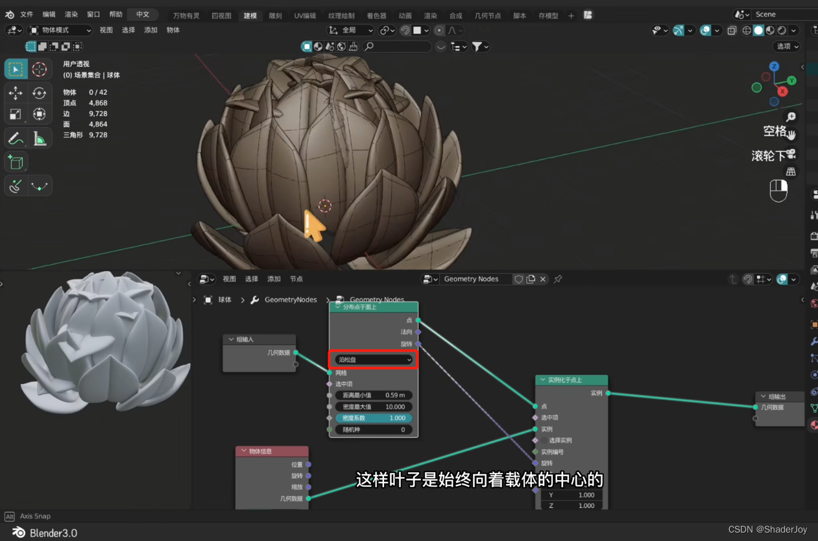
Task: Select the Annotate tool
Action: 16,137
